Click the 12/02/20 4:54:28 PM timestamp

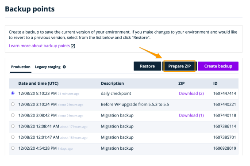pos(38,148)
